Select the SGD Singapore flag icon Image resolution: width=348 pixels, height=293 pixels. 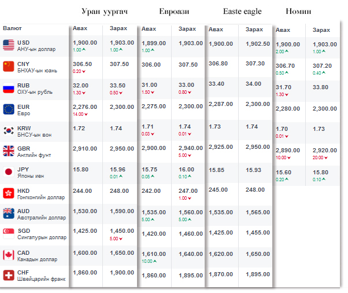point(9,233)
